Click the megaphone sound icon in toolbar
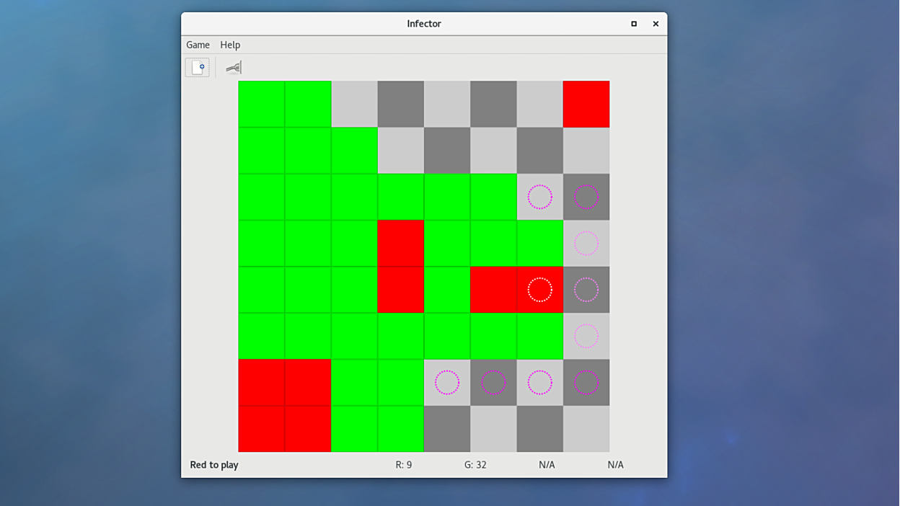This screenshot has width=900, height=506. click(234, 66)
